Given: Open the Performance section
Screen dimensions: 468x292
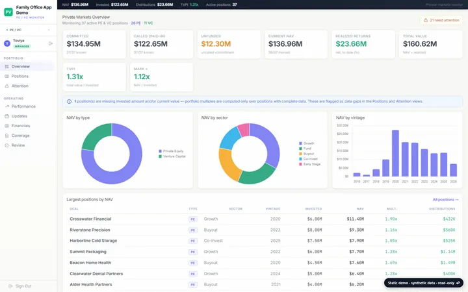Looking at the screenshot, I should (29, 106).
